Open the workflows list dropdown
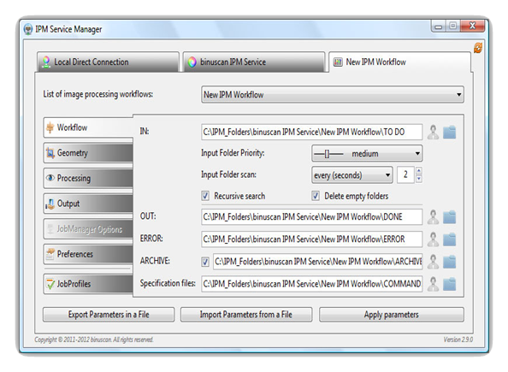 coord(333,95)
